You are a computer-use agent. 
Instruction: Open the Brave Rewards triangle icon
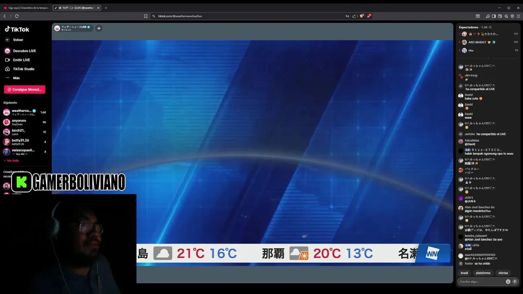point(369,16)
